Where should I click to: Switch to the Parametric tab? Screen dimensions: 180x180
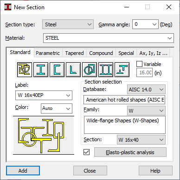[x=48, y=53]
